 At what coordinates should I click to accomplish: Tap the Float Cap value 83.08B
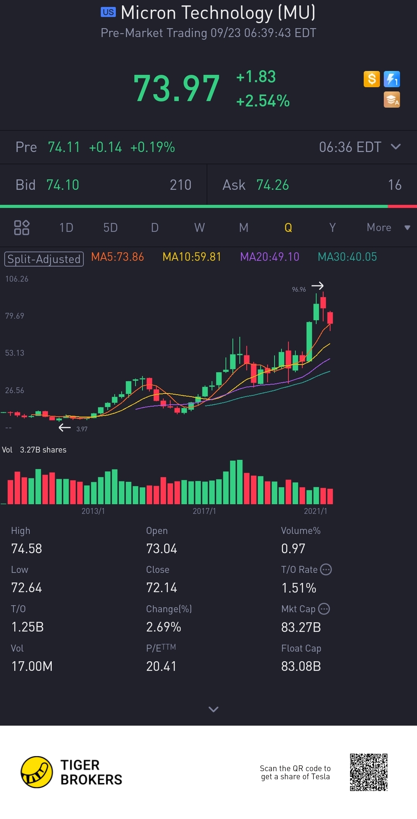click(x=301, y=666)
